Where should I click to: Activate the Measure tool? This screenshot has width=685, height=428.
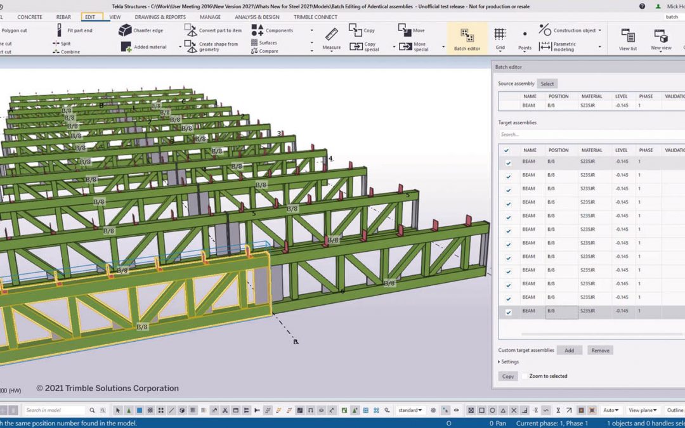(x=332, y=39)
